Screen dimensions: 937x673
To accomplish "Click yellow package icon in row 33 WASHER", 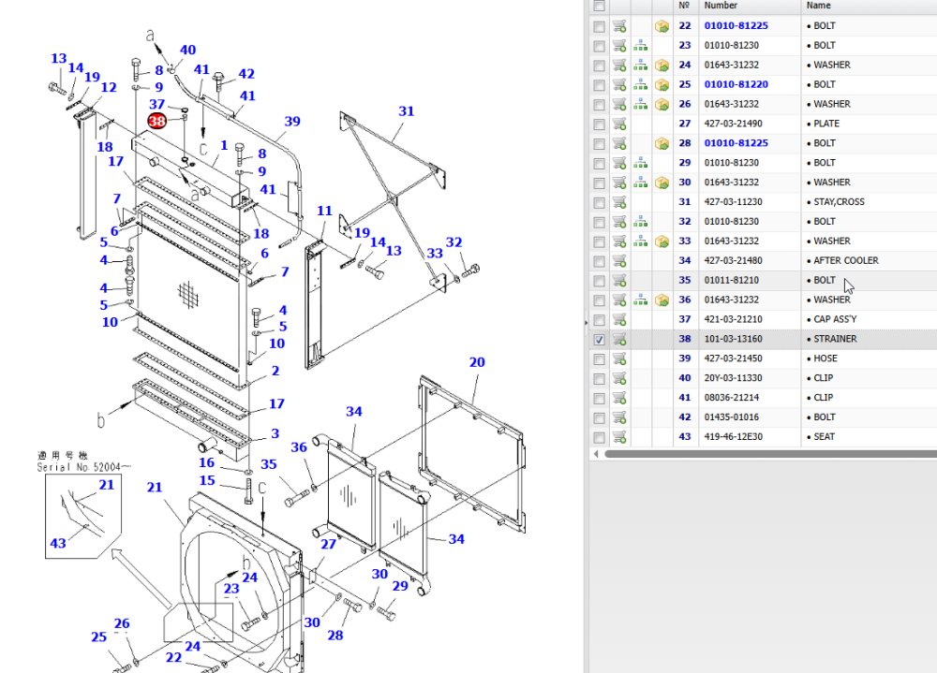I will [x=662, y=241].
